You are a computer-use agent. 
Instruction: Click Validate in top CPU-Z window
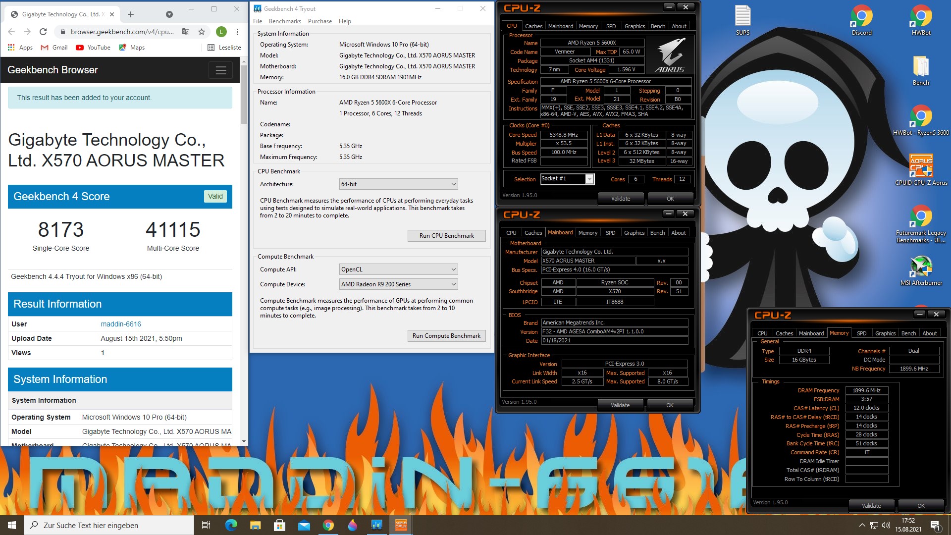pos(621,199)
